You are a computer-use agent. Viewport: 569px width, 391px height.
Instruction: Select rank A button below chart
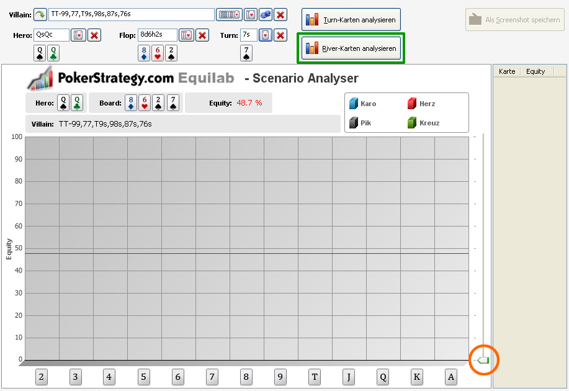tap(451, 377)
